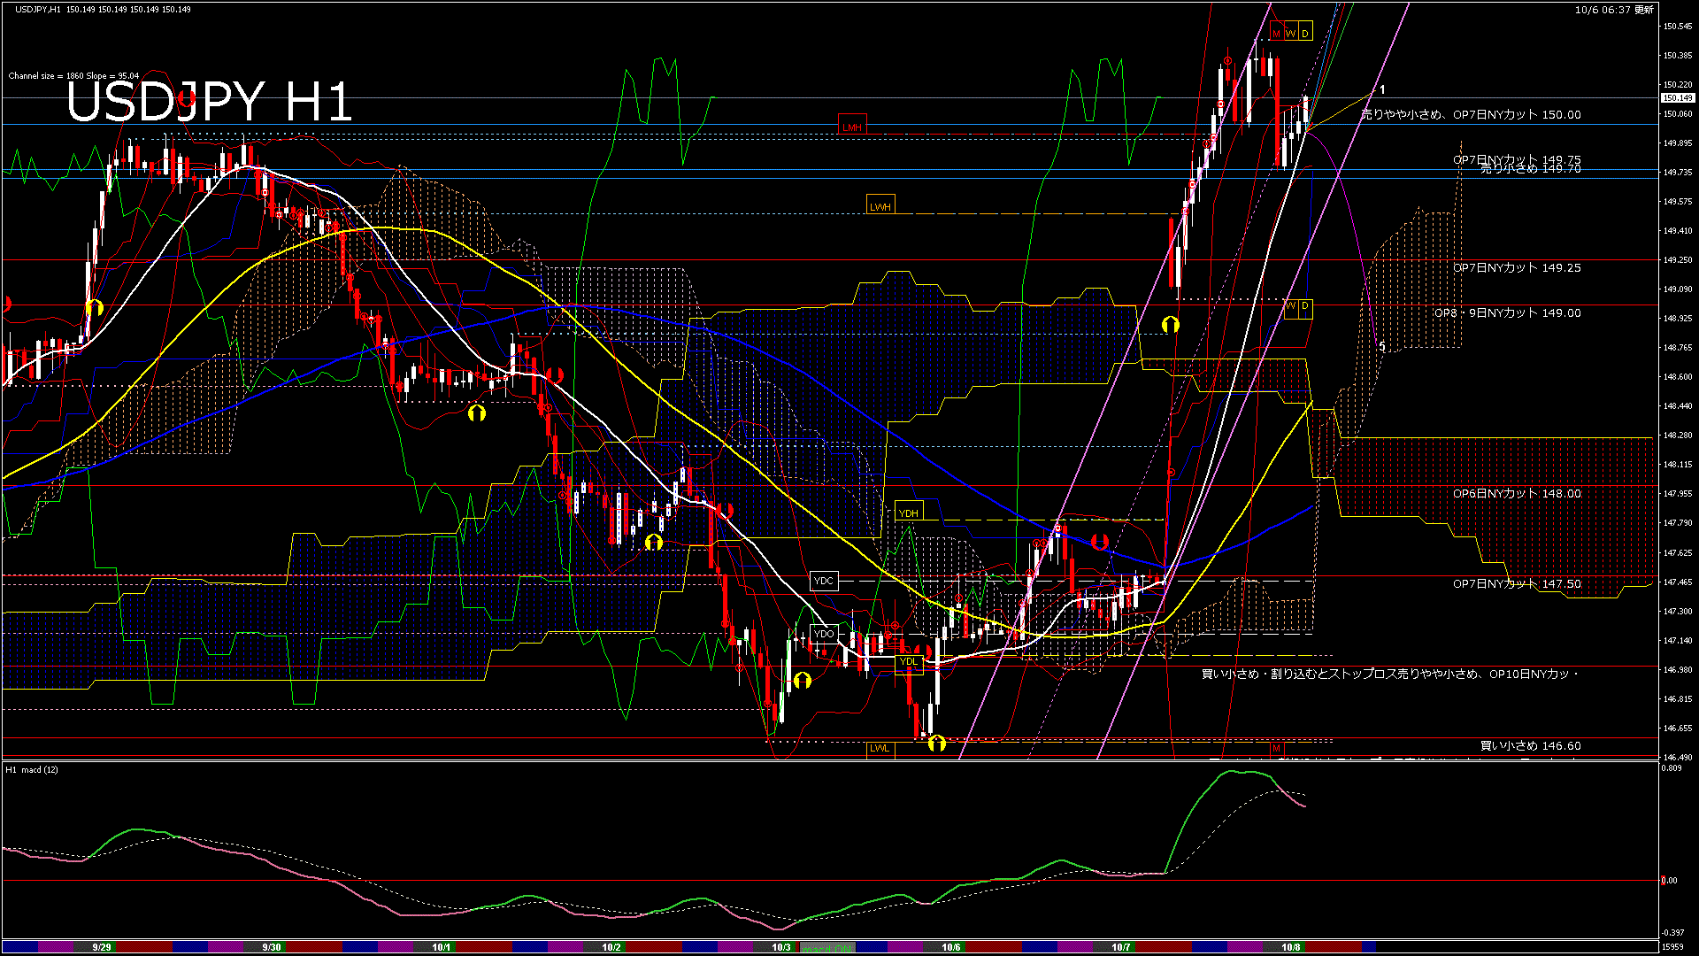Click the USDJPY,H1 symbol header text
The width and height of the screenshot is (1699, 956).
click(x=37, y=9)
